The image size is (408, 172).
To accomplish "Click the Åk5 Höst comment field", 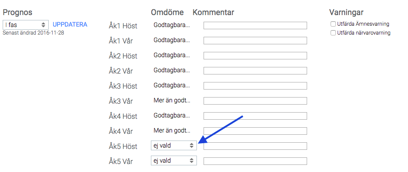I will click(255, 146).
